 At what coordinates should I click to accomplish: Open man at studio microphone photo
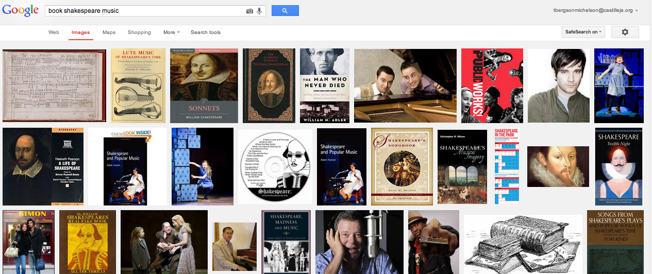[x=360, y=242]
